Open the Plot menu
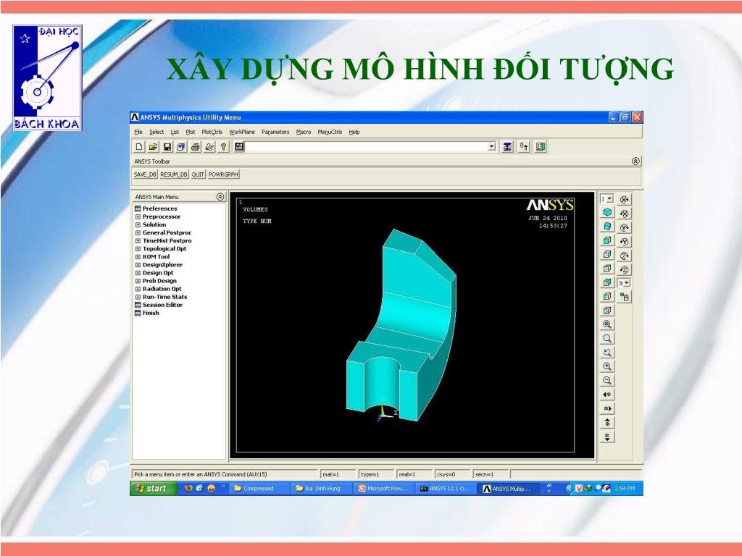This screenshot has width=742, height=556. point(191,132)
